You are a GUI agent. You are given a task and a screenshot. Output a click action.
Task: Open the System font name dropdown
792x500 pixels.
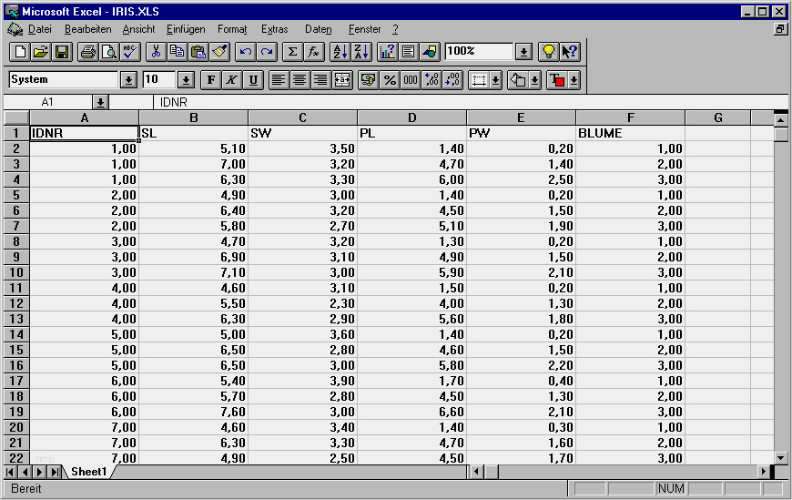(128, 80)
